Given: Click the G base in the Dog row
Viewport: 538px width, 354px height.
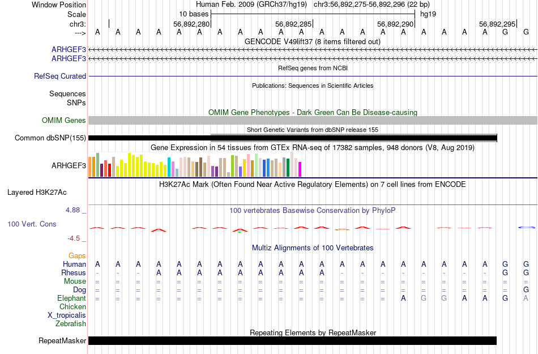Looking at the screenshot, I should pos(526,290).
